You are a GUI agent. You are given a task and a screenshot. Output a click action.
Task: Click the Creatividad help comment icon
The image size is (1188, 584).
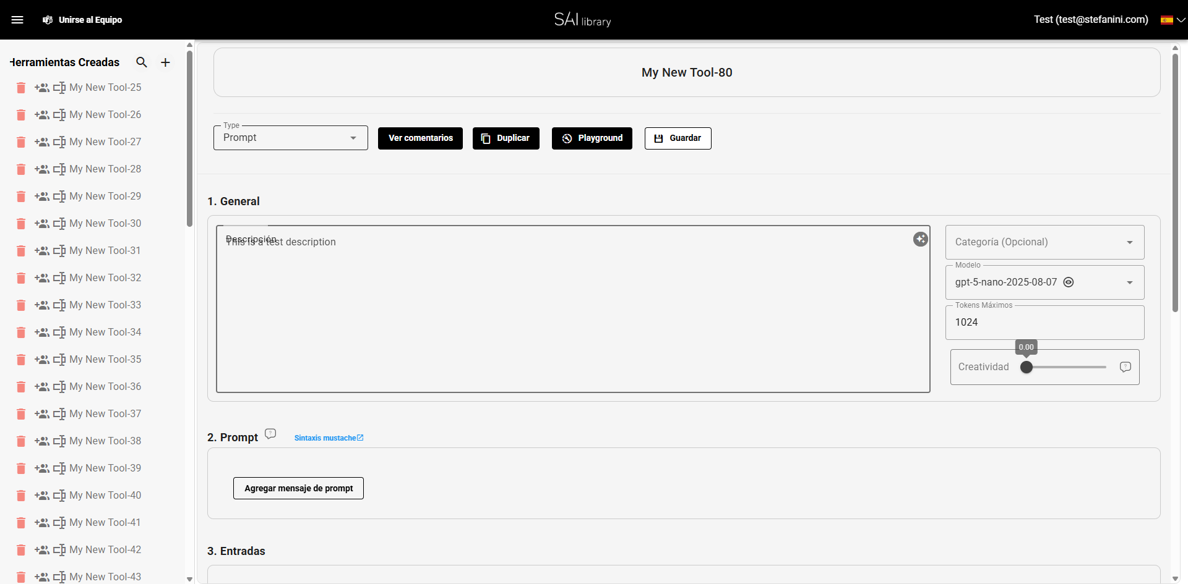point(1125,367)
